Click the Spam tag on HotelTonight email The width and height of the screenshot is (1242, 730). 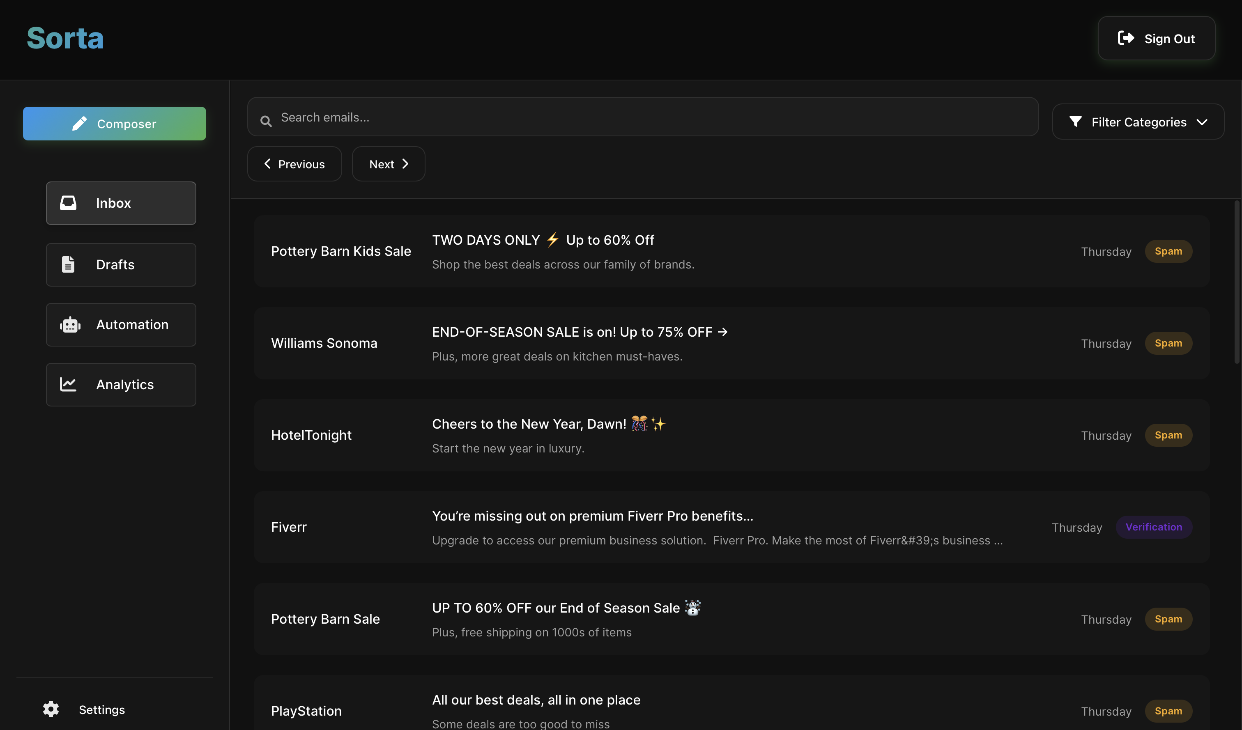coord(1168,436)
